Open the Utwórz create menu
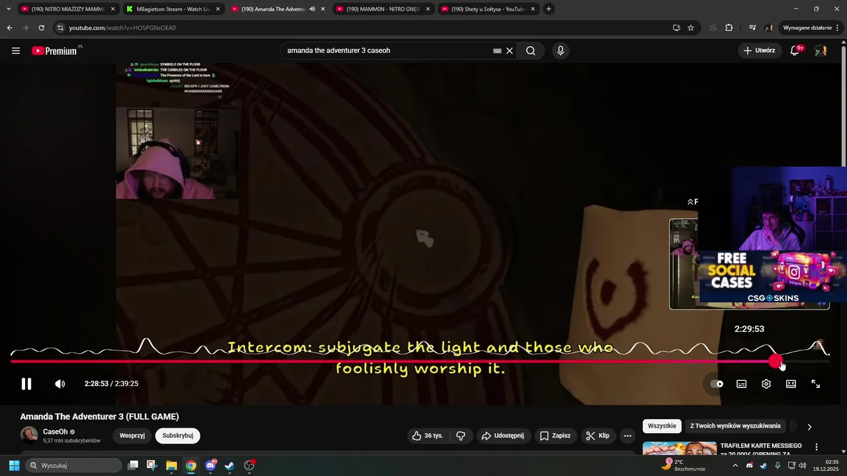The height and width of the screenshot is (476, 847). [x=760, y=50]
